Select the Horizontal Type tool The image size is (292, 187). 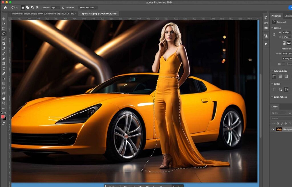pos(4,69)
